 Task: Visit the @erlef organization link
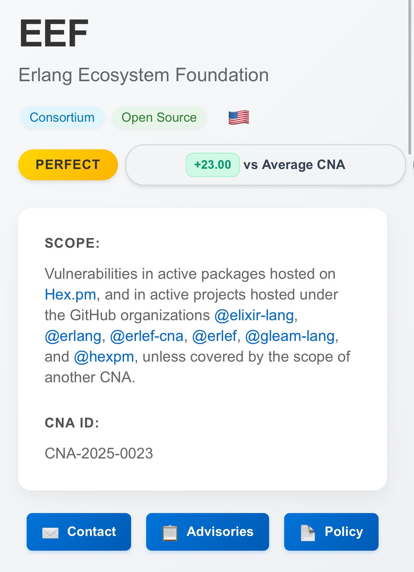click(214, 336)
